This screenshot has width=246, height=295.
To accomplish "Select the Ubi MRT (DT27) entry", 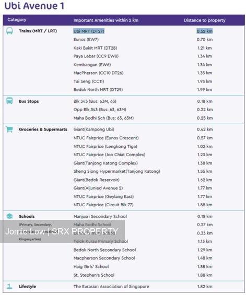I will [x=89, y=31].
